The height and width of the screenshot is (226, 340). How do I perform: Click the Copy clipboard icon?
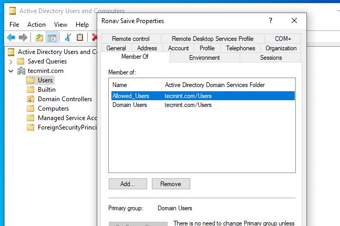click(80, 37)
